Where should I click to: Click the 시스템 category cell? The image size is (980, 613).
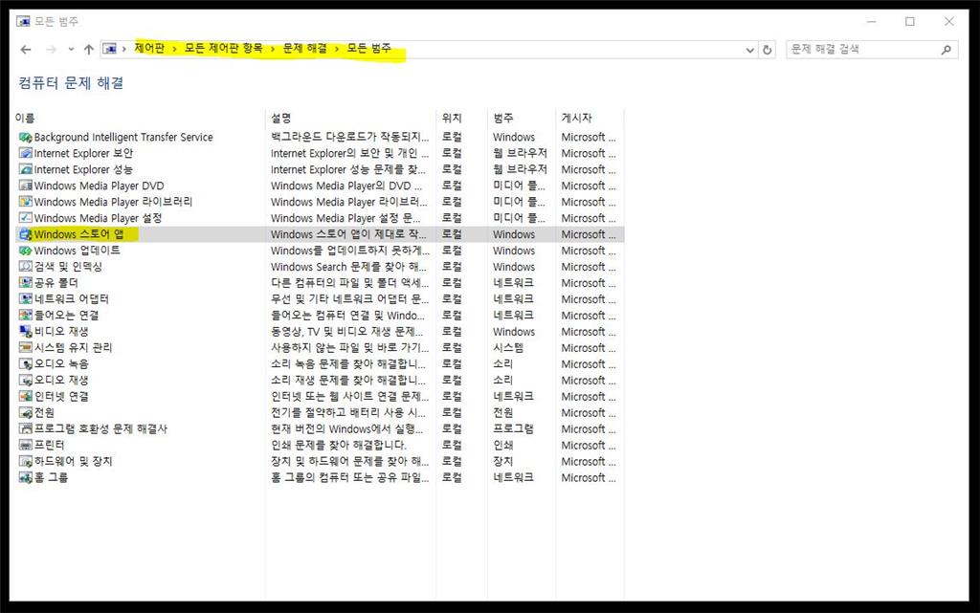[x=508, y=348]
